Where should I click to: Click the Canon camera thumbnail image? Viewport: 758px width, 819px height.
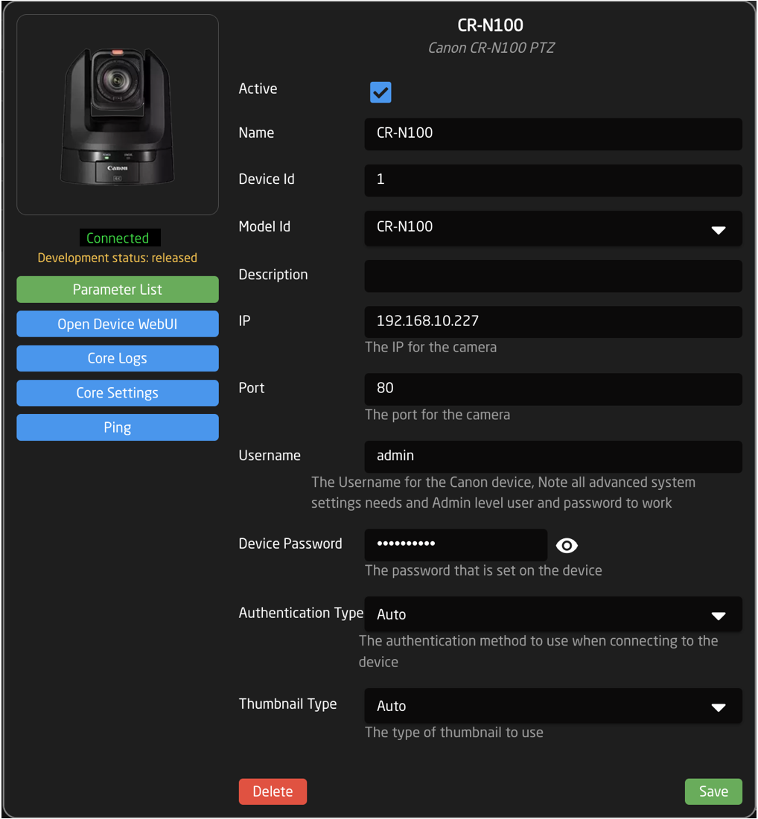coord(118,115)
